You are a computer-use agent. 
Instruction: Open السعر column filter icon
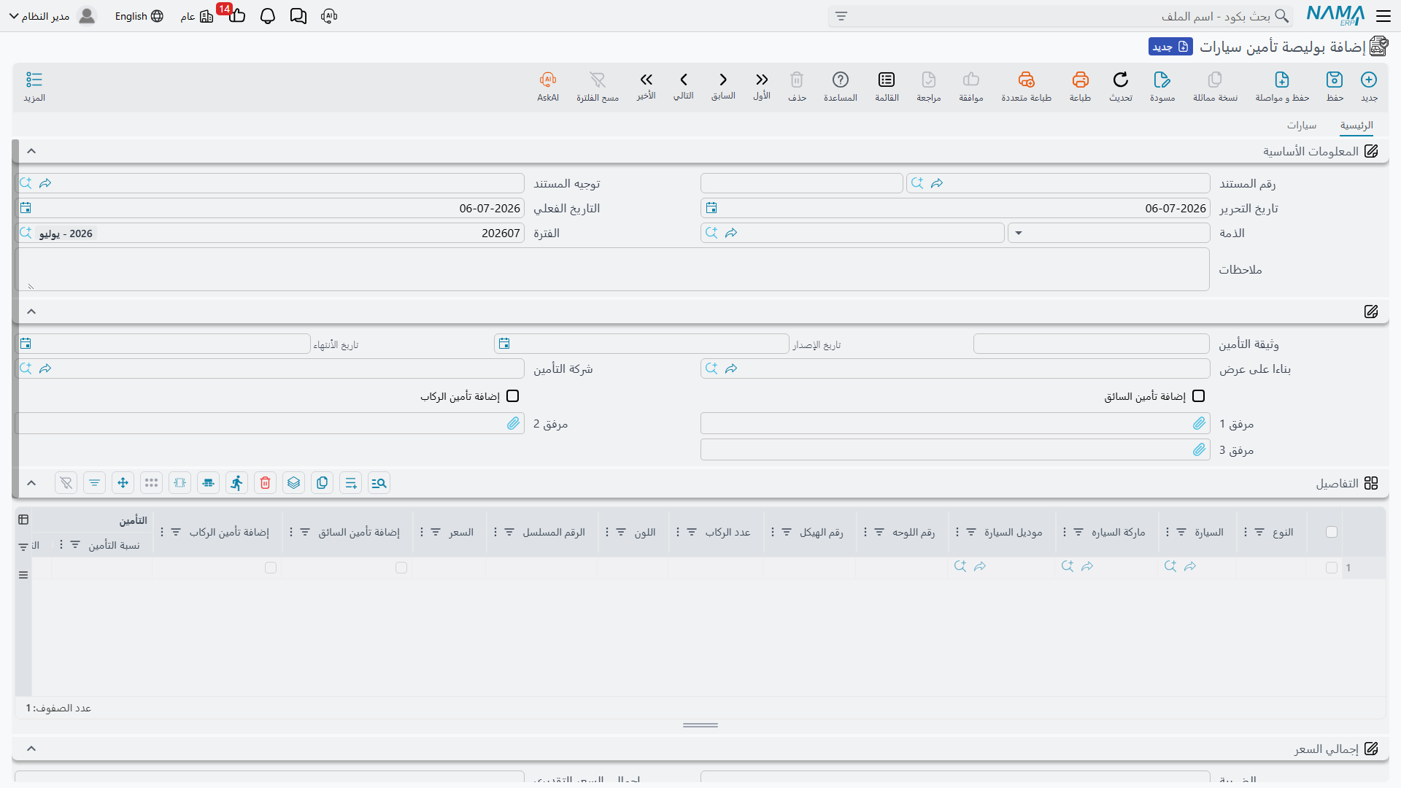tap(436, 532)
